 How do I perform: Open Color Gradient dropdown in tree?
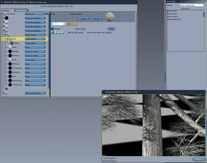[35, 39]
